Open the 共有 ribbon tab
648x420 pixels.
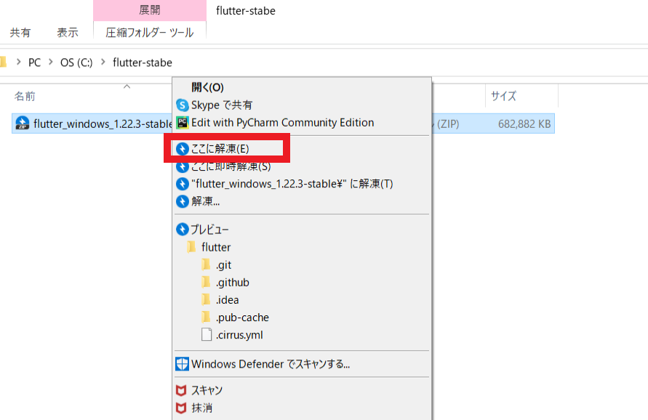(x=20, y=33)
